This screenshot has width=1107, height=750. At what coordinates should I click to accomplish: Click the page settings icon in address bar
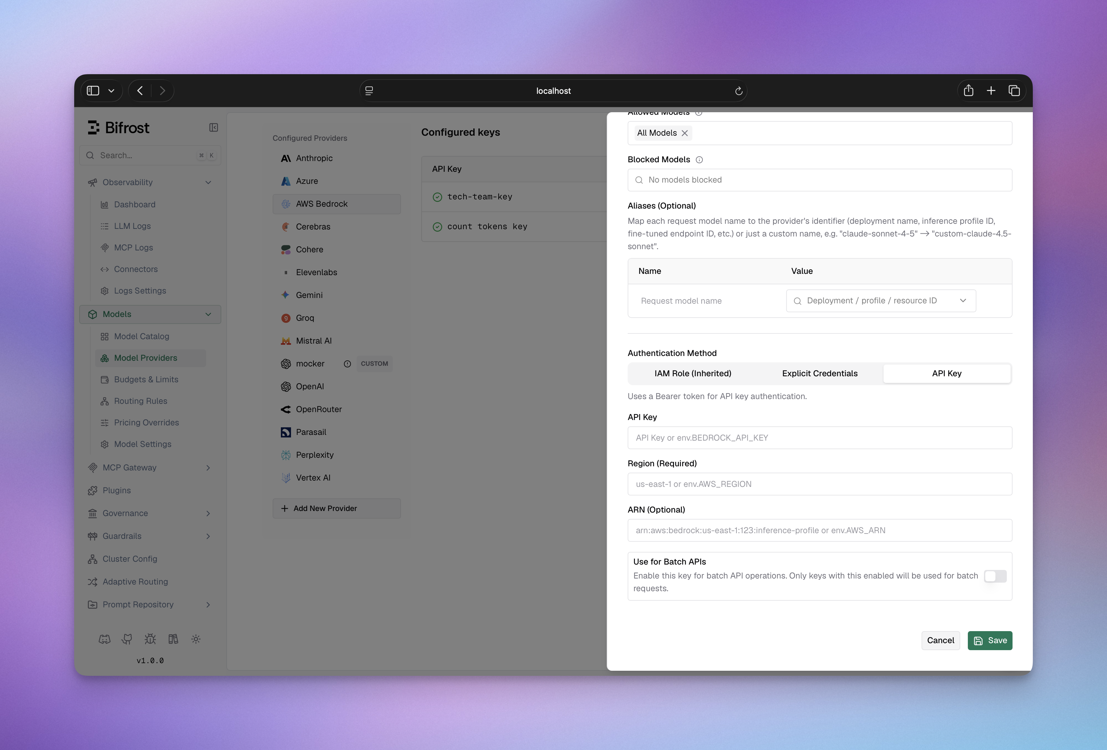tap(369, 91)
